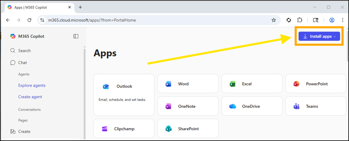Close the Apps | M365 Copilot tab
This screenshot has width=349, height=141.
[70, 7]
